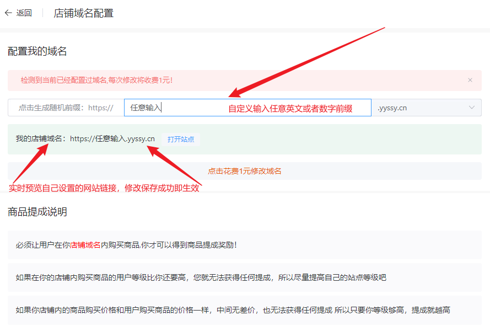Image resolution: width=490 pixels, height=326 pixels.
Task: Expand the suffix list using chevron arrow
Action: [x=472, y=108]
